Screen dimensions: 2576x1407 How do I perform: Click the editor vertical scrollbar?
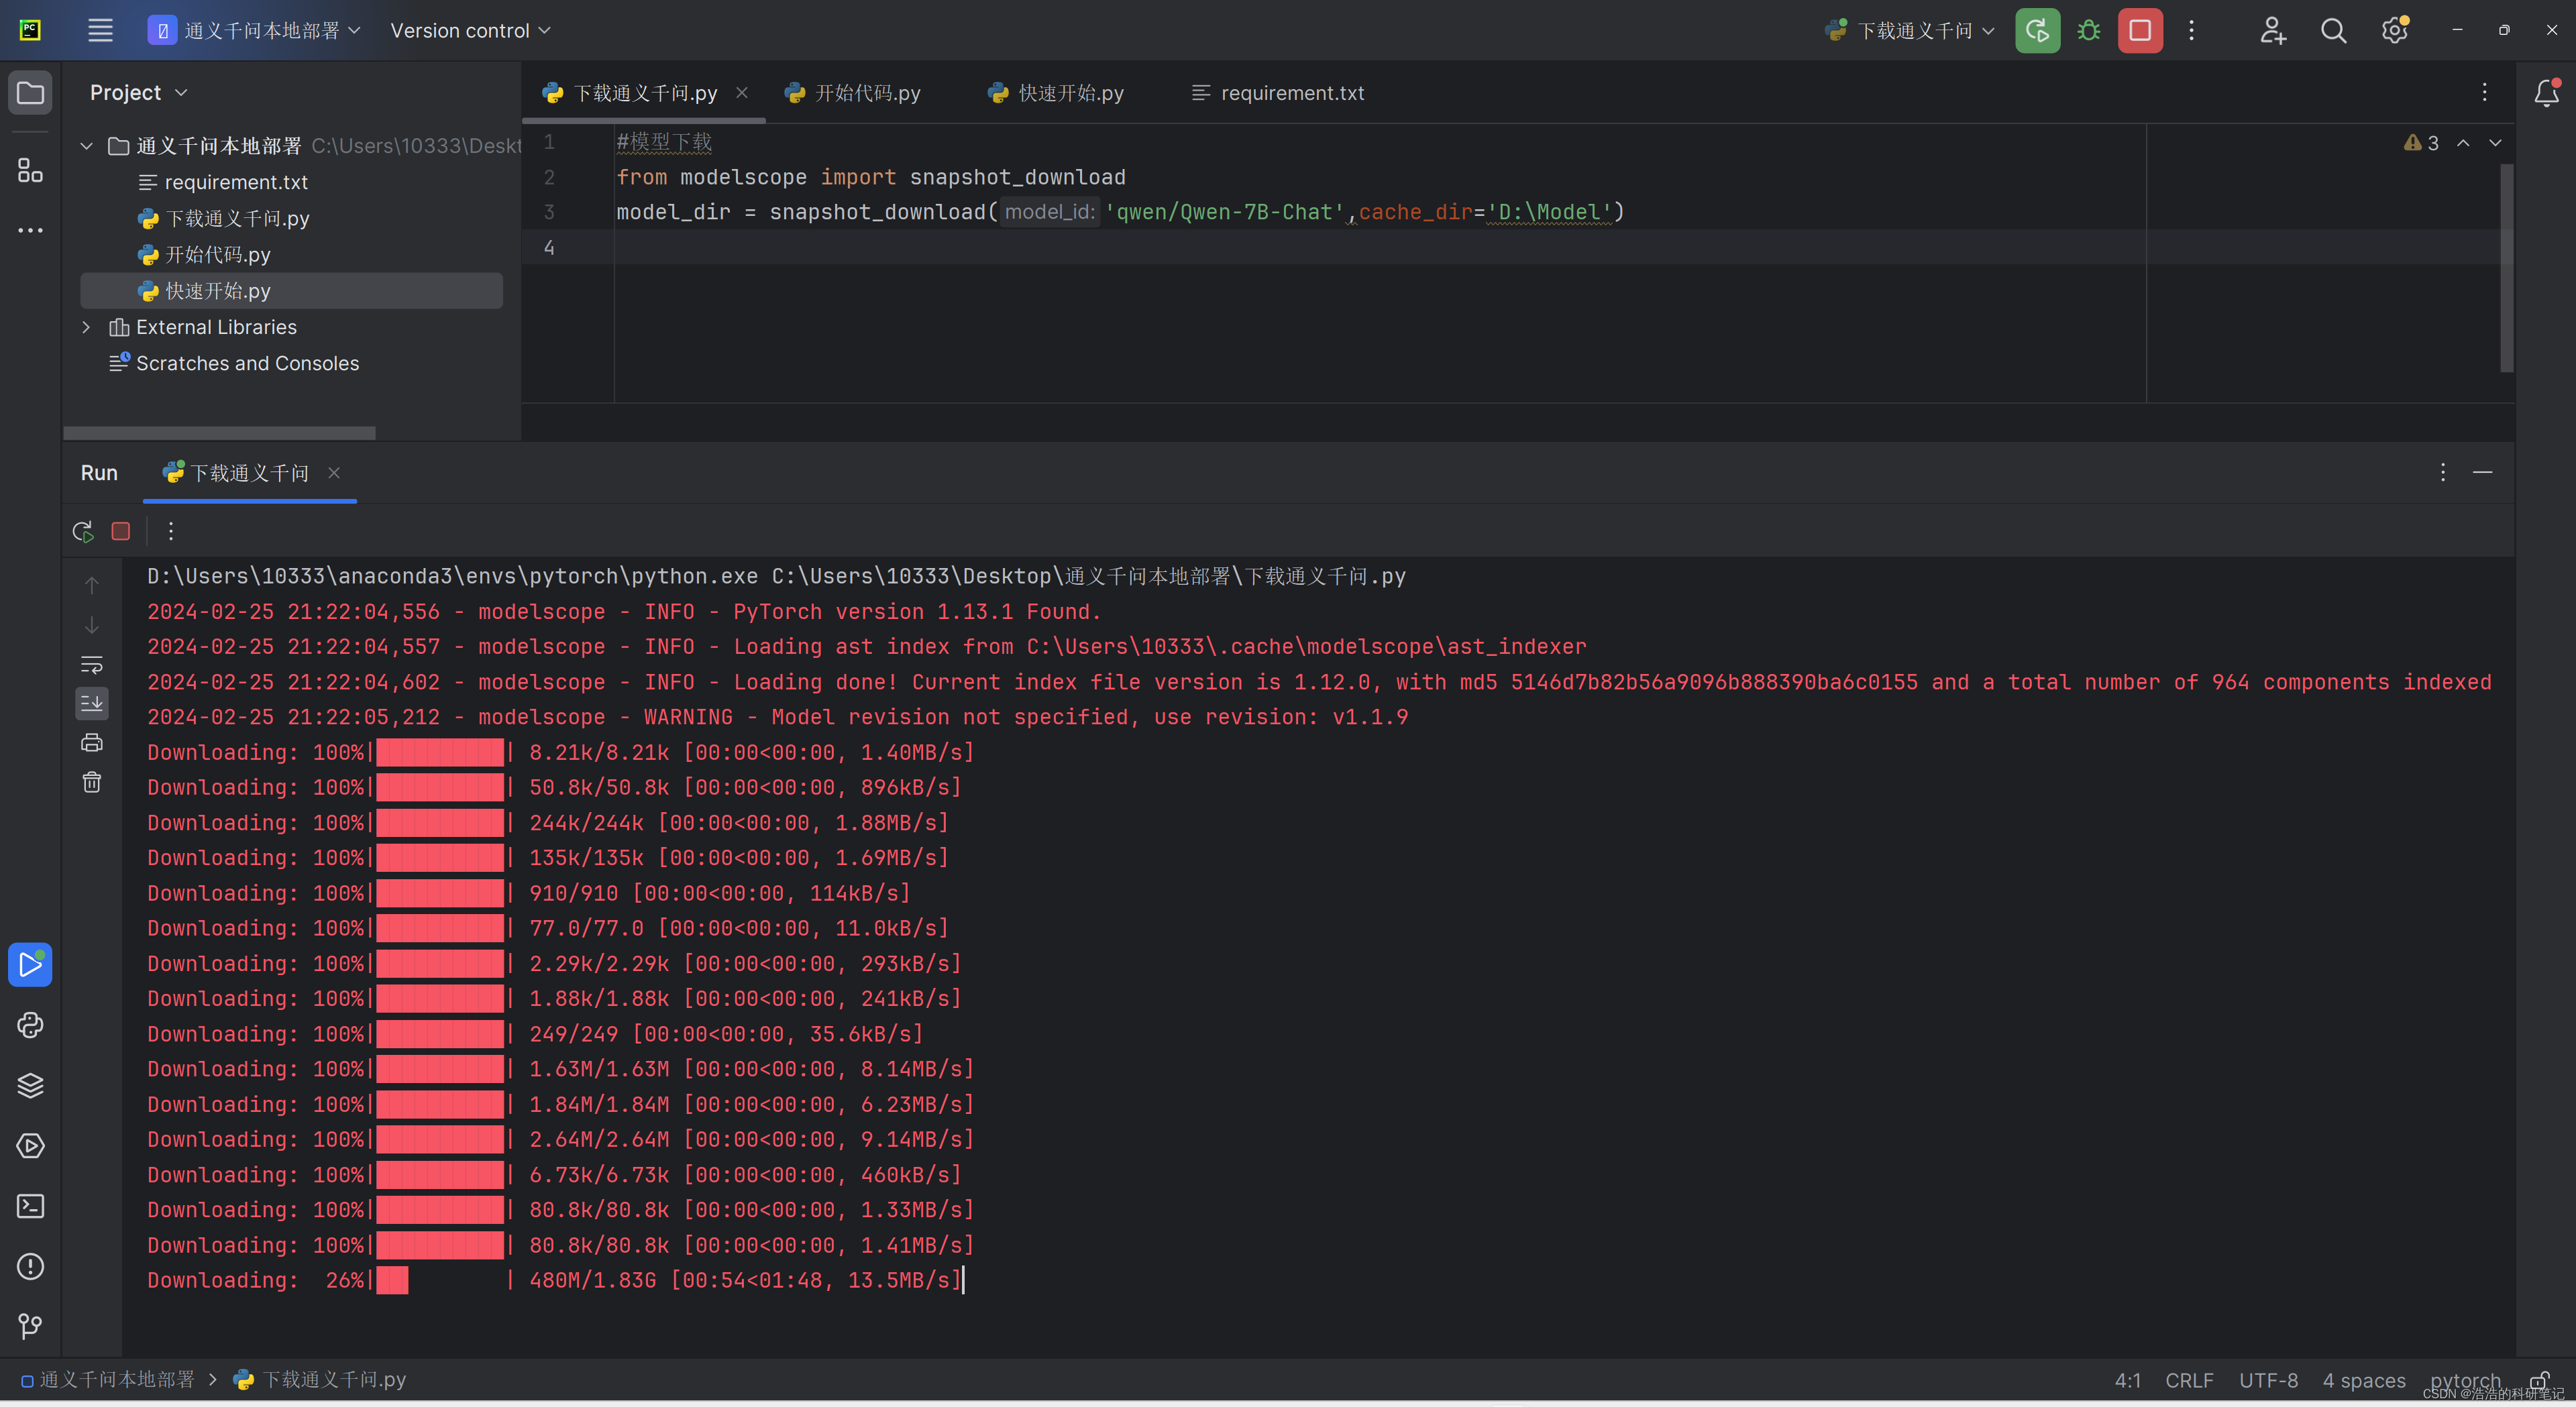(x=2506, y=268)
